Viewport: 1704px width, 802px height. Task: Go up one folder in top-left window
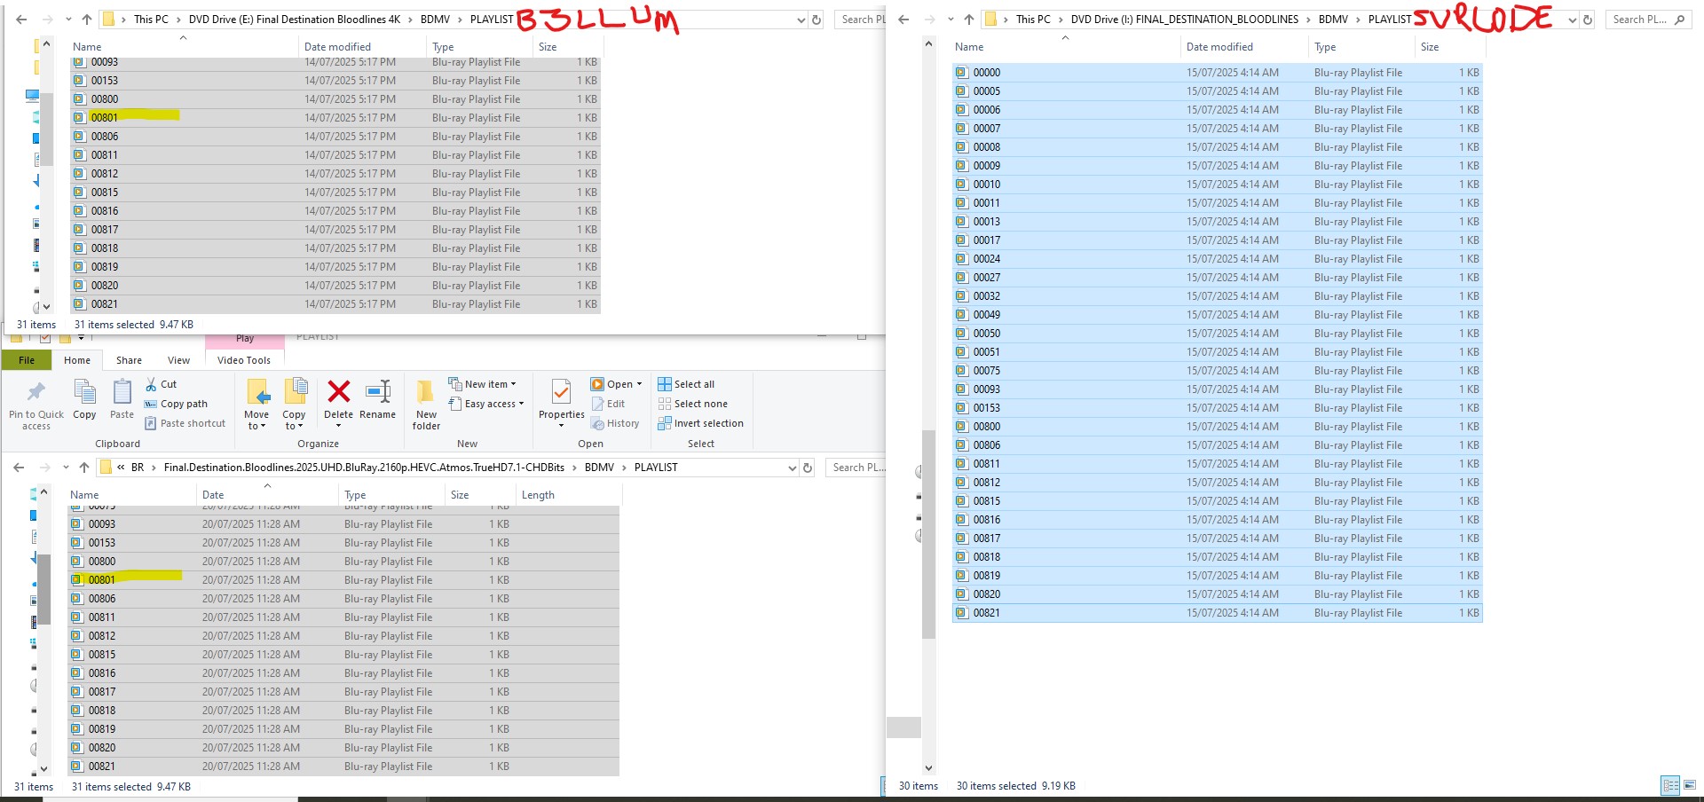[87, 20]
